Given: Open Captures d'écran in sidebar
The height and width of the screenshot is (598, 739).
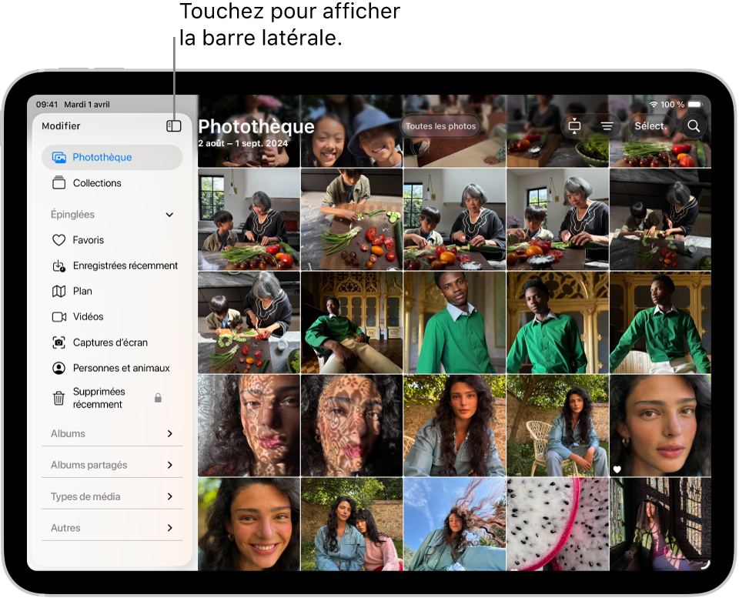Looking at the screenshot, I should 109,342.
